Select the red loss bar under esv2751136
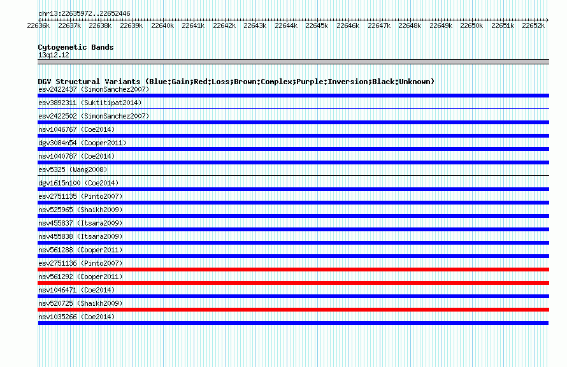This screenshot has width=567, height=367. click(x=293, y=270)
